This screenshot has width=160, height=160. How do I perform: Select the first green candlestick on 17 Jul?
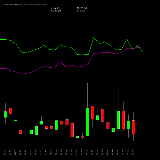tap(5, 115)
